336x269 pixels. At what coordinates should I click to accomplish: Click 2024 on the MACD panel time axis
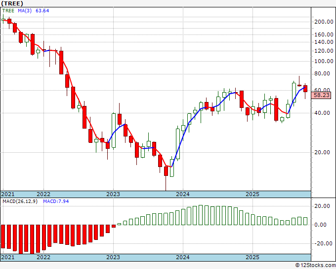click(x=183, y=257)
